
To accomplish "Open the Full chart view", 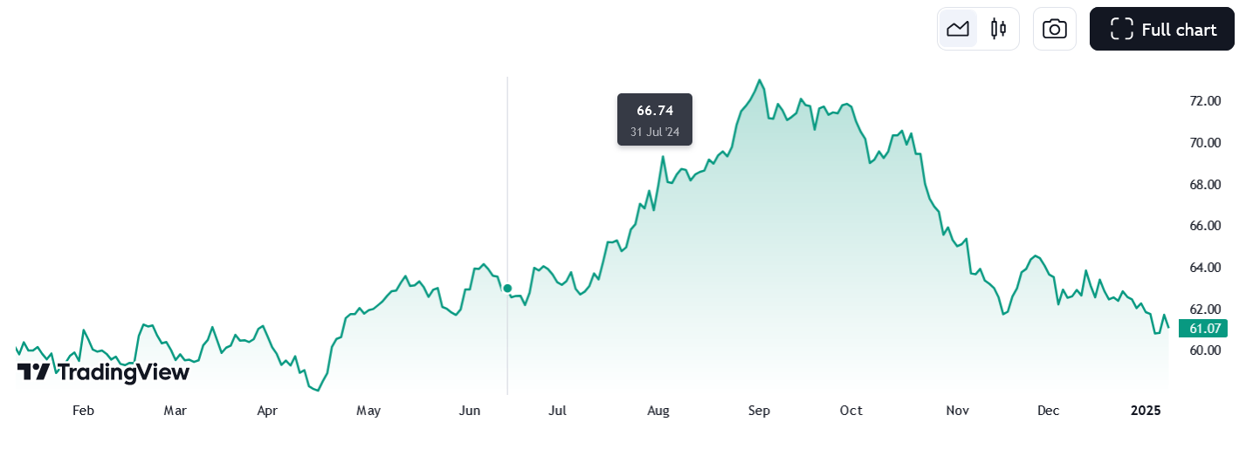I will pyautogui.click(x=1161, y=29).
